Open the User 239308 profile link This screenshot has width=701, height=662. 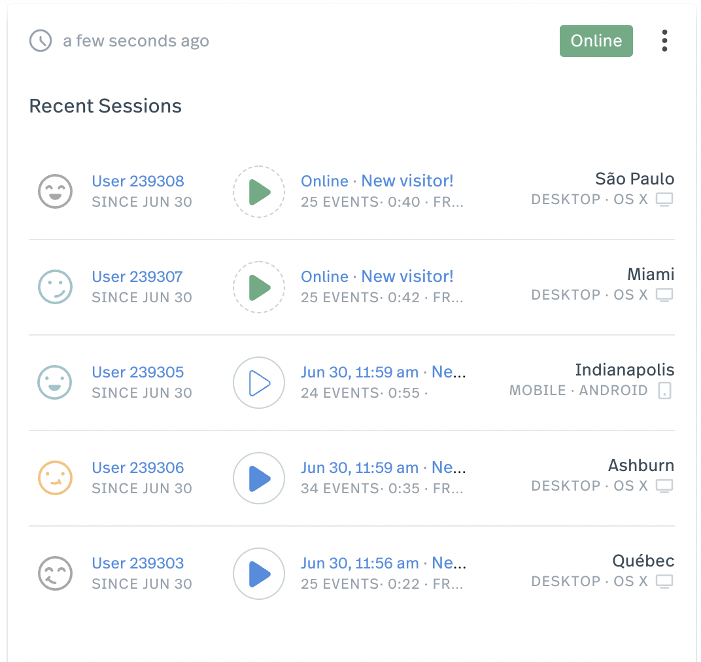click(x=138, y=181)
